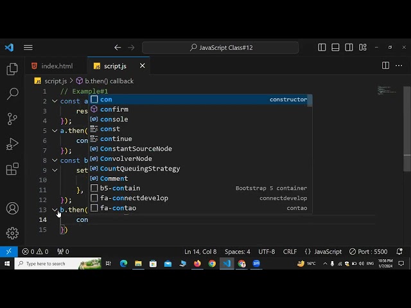Open the editor More Actions ellipsis
The width and height of the screenshot is (411, 308).
(399, 65)
